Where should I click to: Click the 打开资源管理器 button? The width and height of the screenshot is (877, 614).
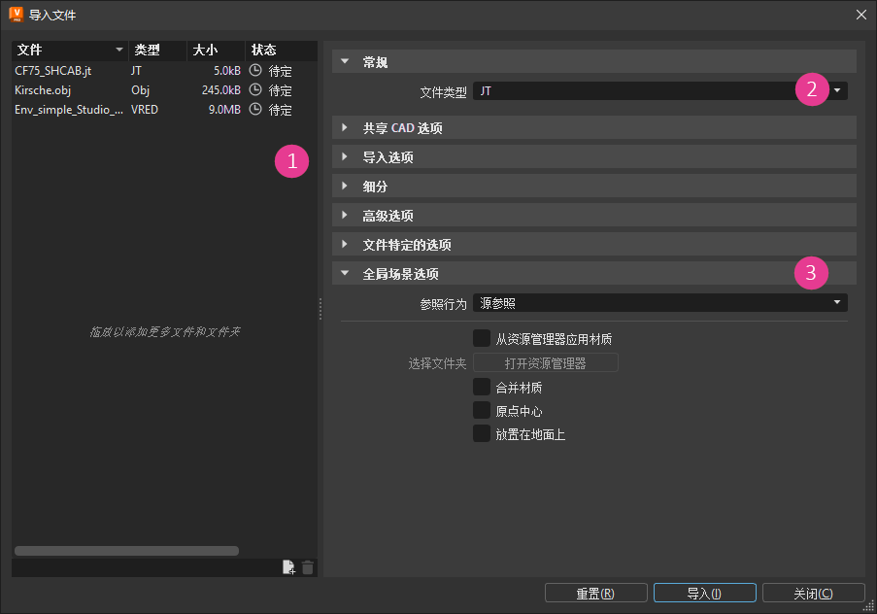coord(545,362)
